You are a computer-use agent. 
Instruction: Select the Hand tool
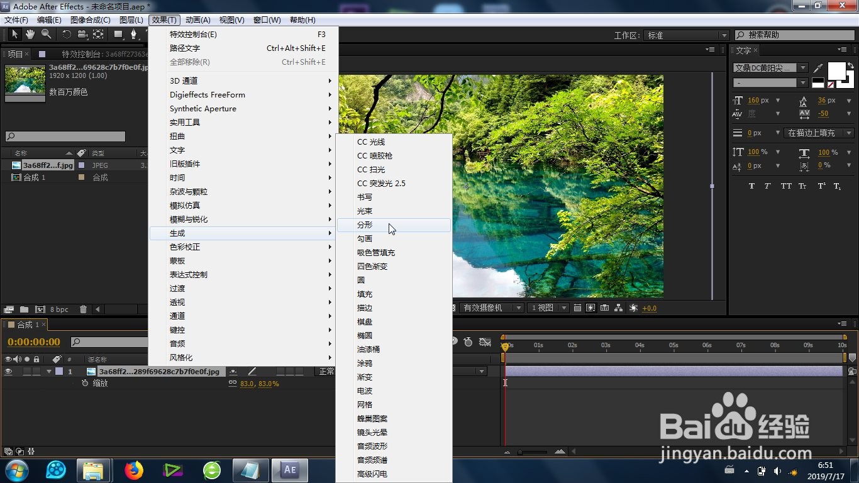(30, 34)
